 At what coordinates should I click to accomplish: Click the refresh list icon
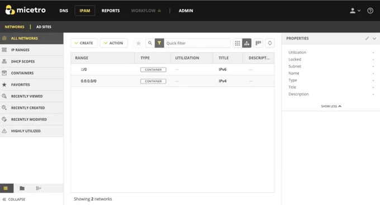pyautogui.click(x=270, y=43)
